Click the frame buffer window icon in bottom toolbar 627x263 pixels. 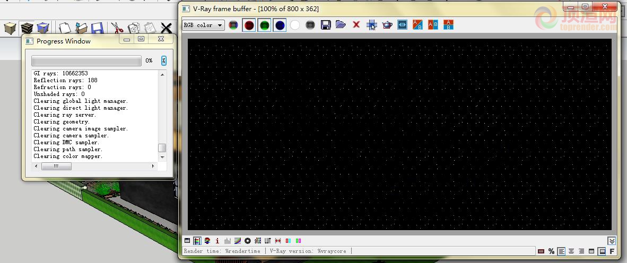pyautogui.click(x=187, y=241)
